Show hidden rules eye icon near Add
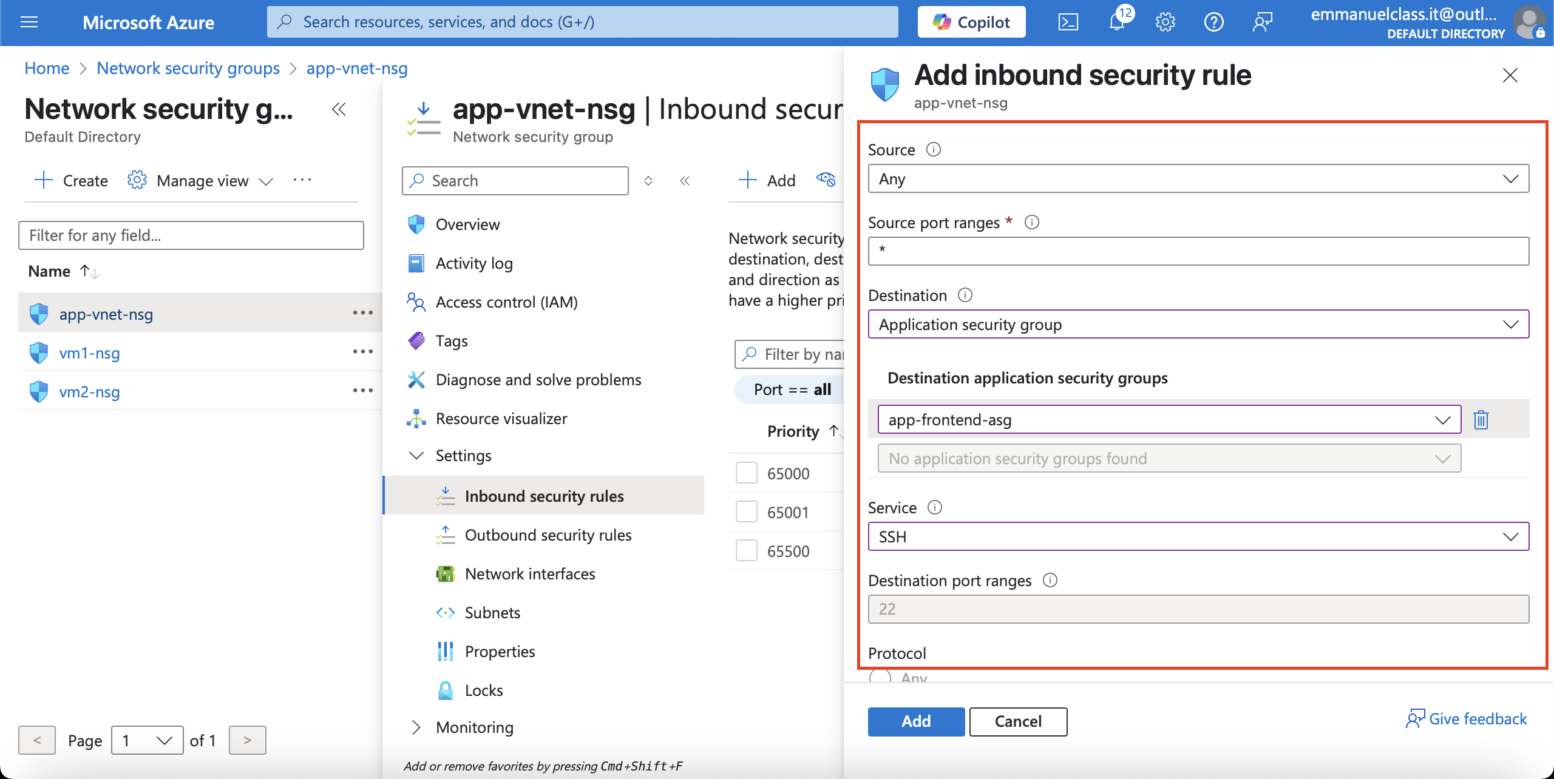Viewport: 1554px width, 779px height. click(x=826, y=180)
